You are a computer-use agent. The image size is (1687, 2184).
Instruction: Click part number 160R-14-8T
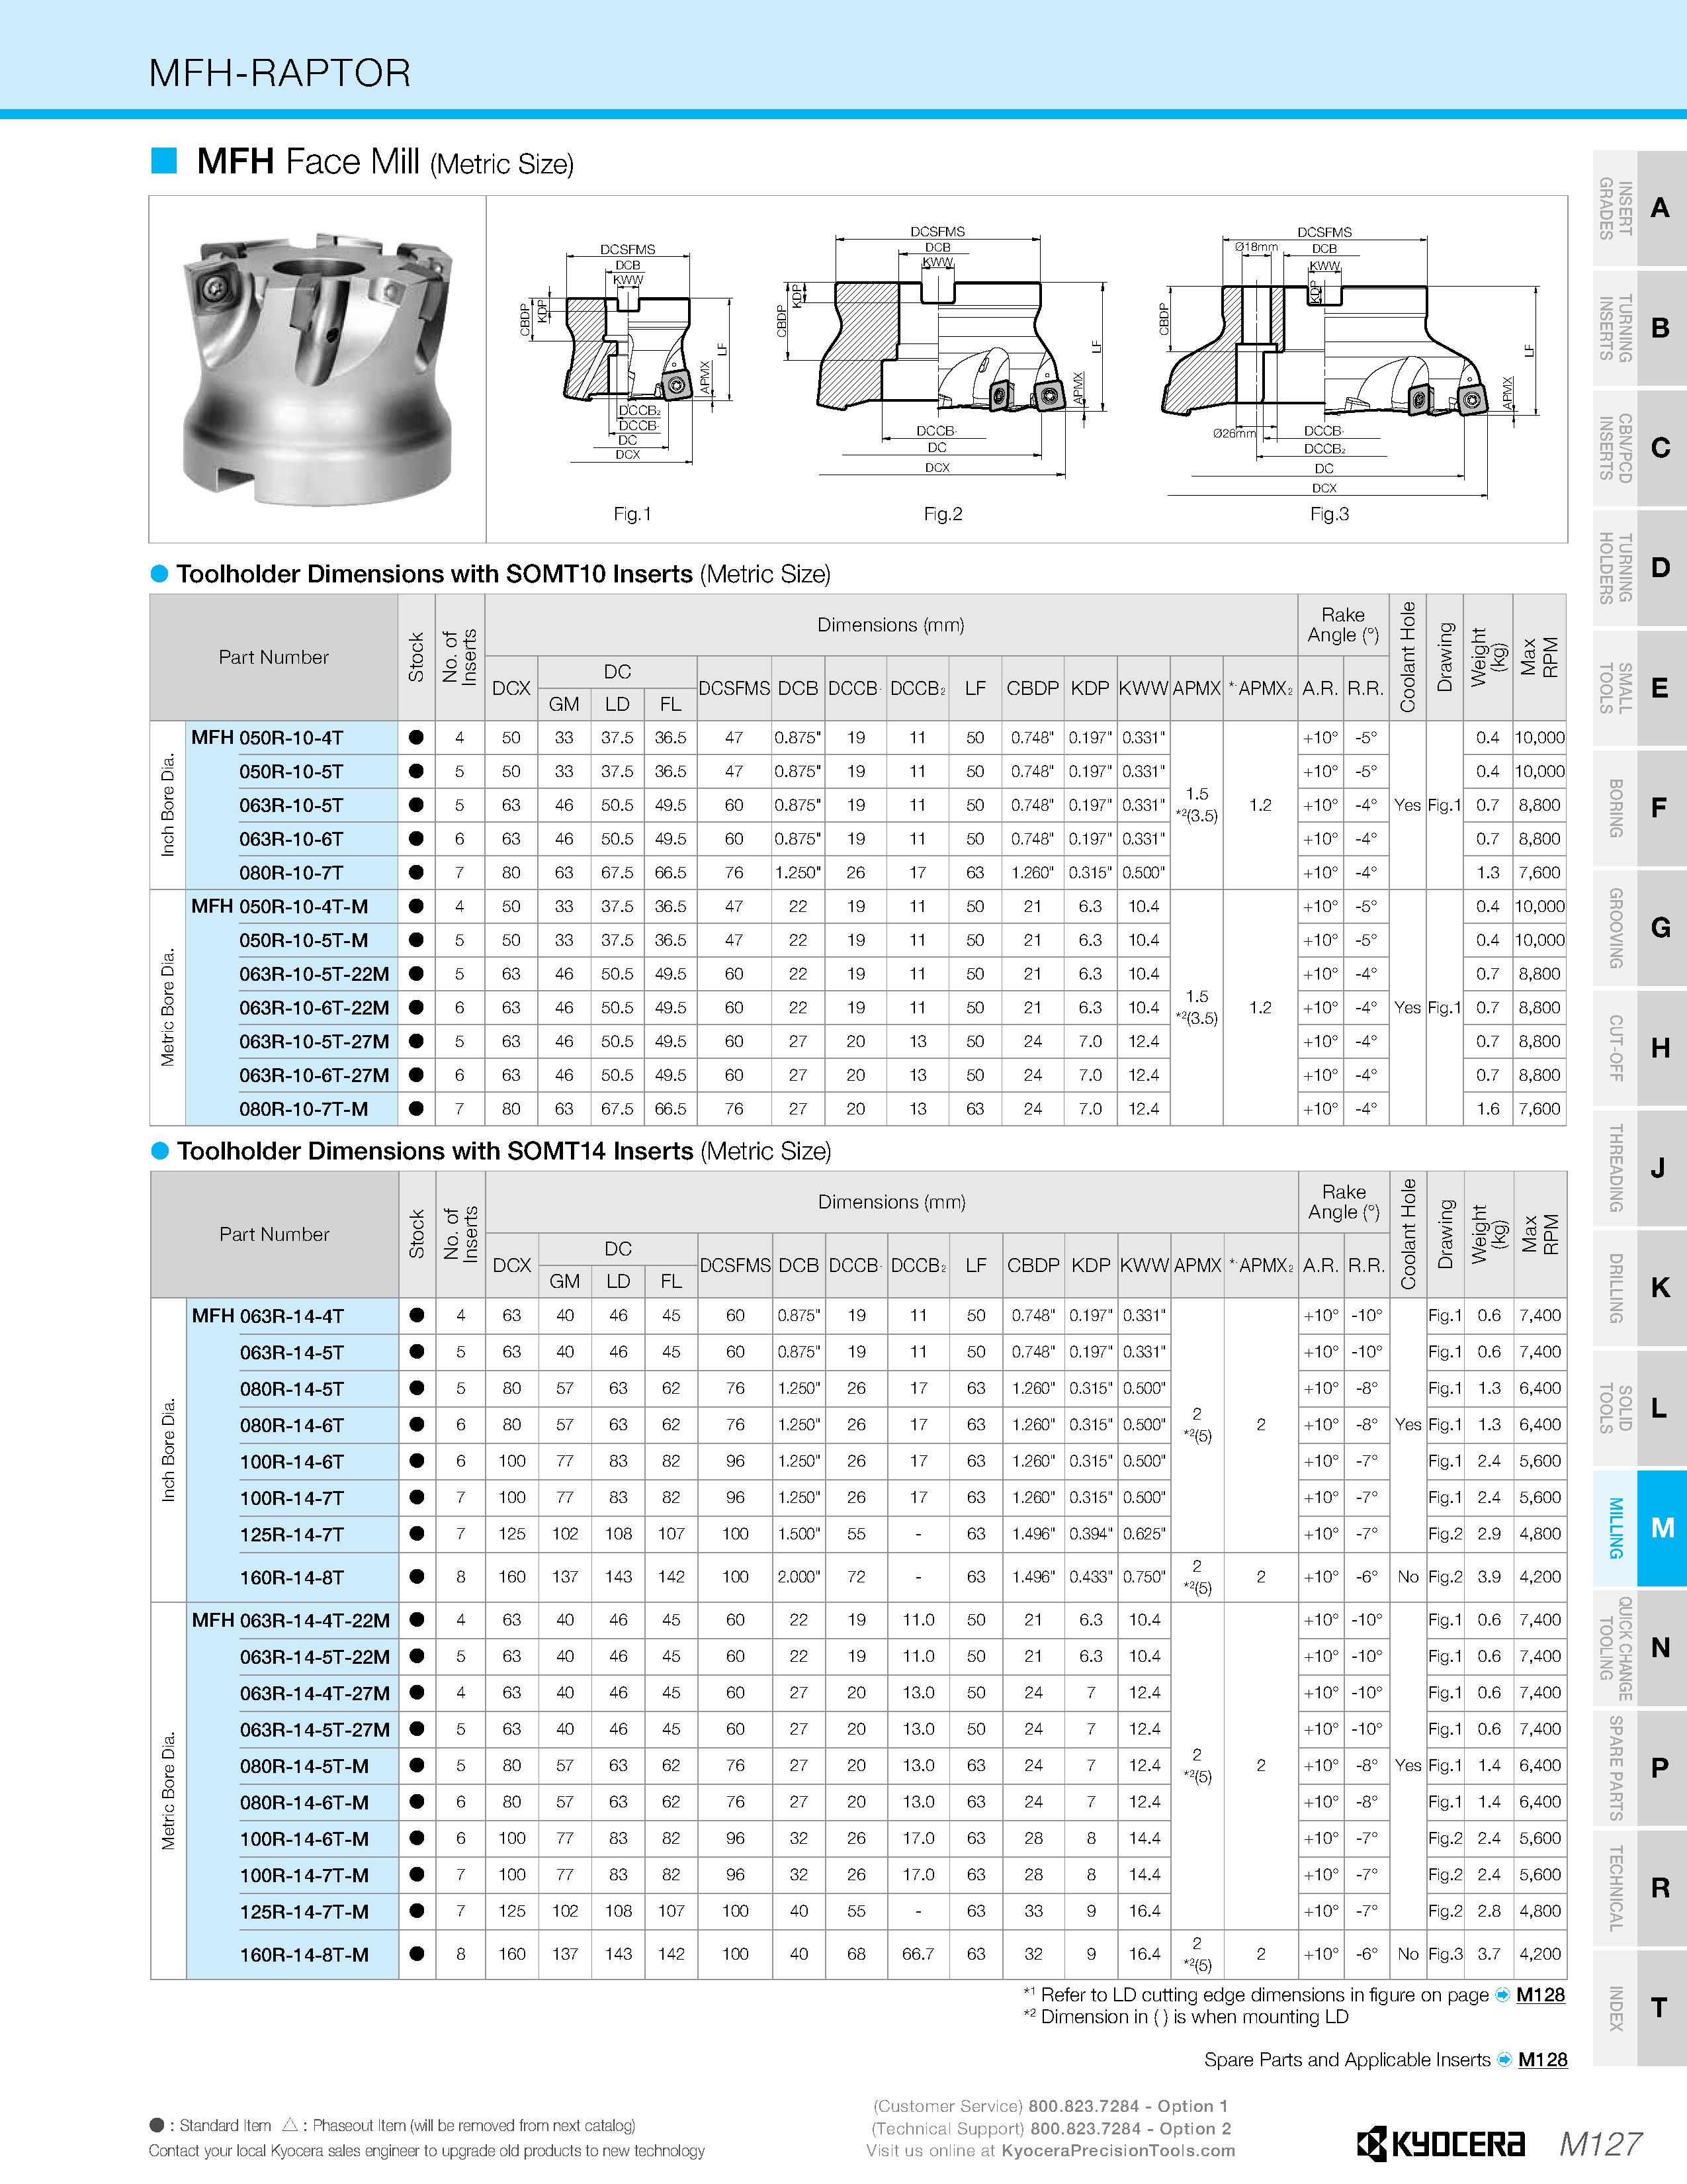coord(292,1577)
